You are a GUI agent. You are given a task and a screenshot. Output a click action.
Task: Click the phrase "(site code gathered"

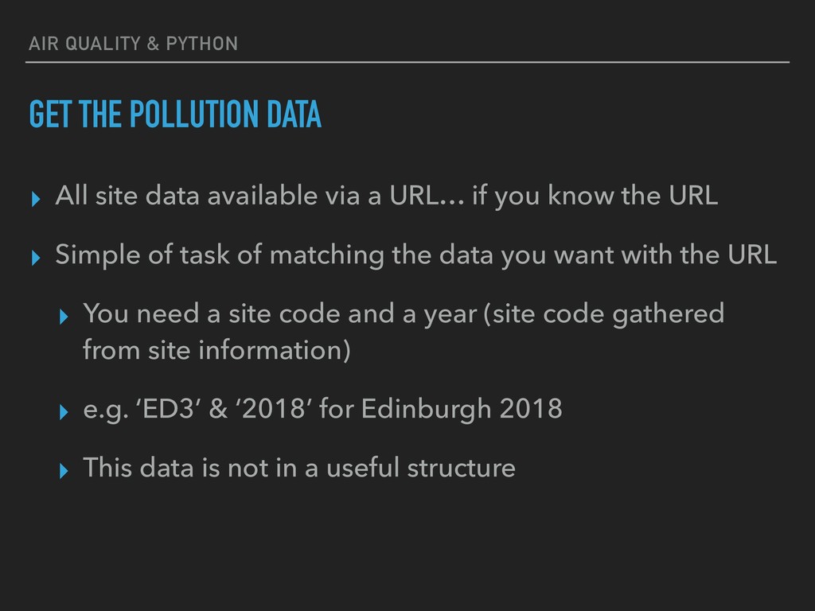(x=604, y=314)
